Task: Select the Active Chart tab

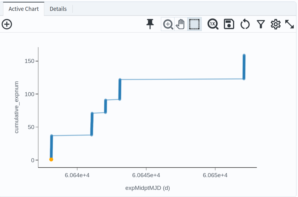Action: tap(23, 9)
